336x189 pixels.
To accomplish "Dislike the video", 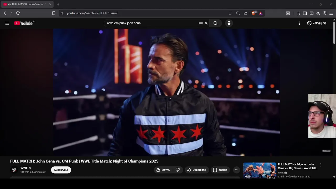I will point(178,170).
